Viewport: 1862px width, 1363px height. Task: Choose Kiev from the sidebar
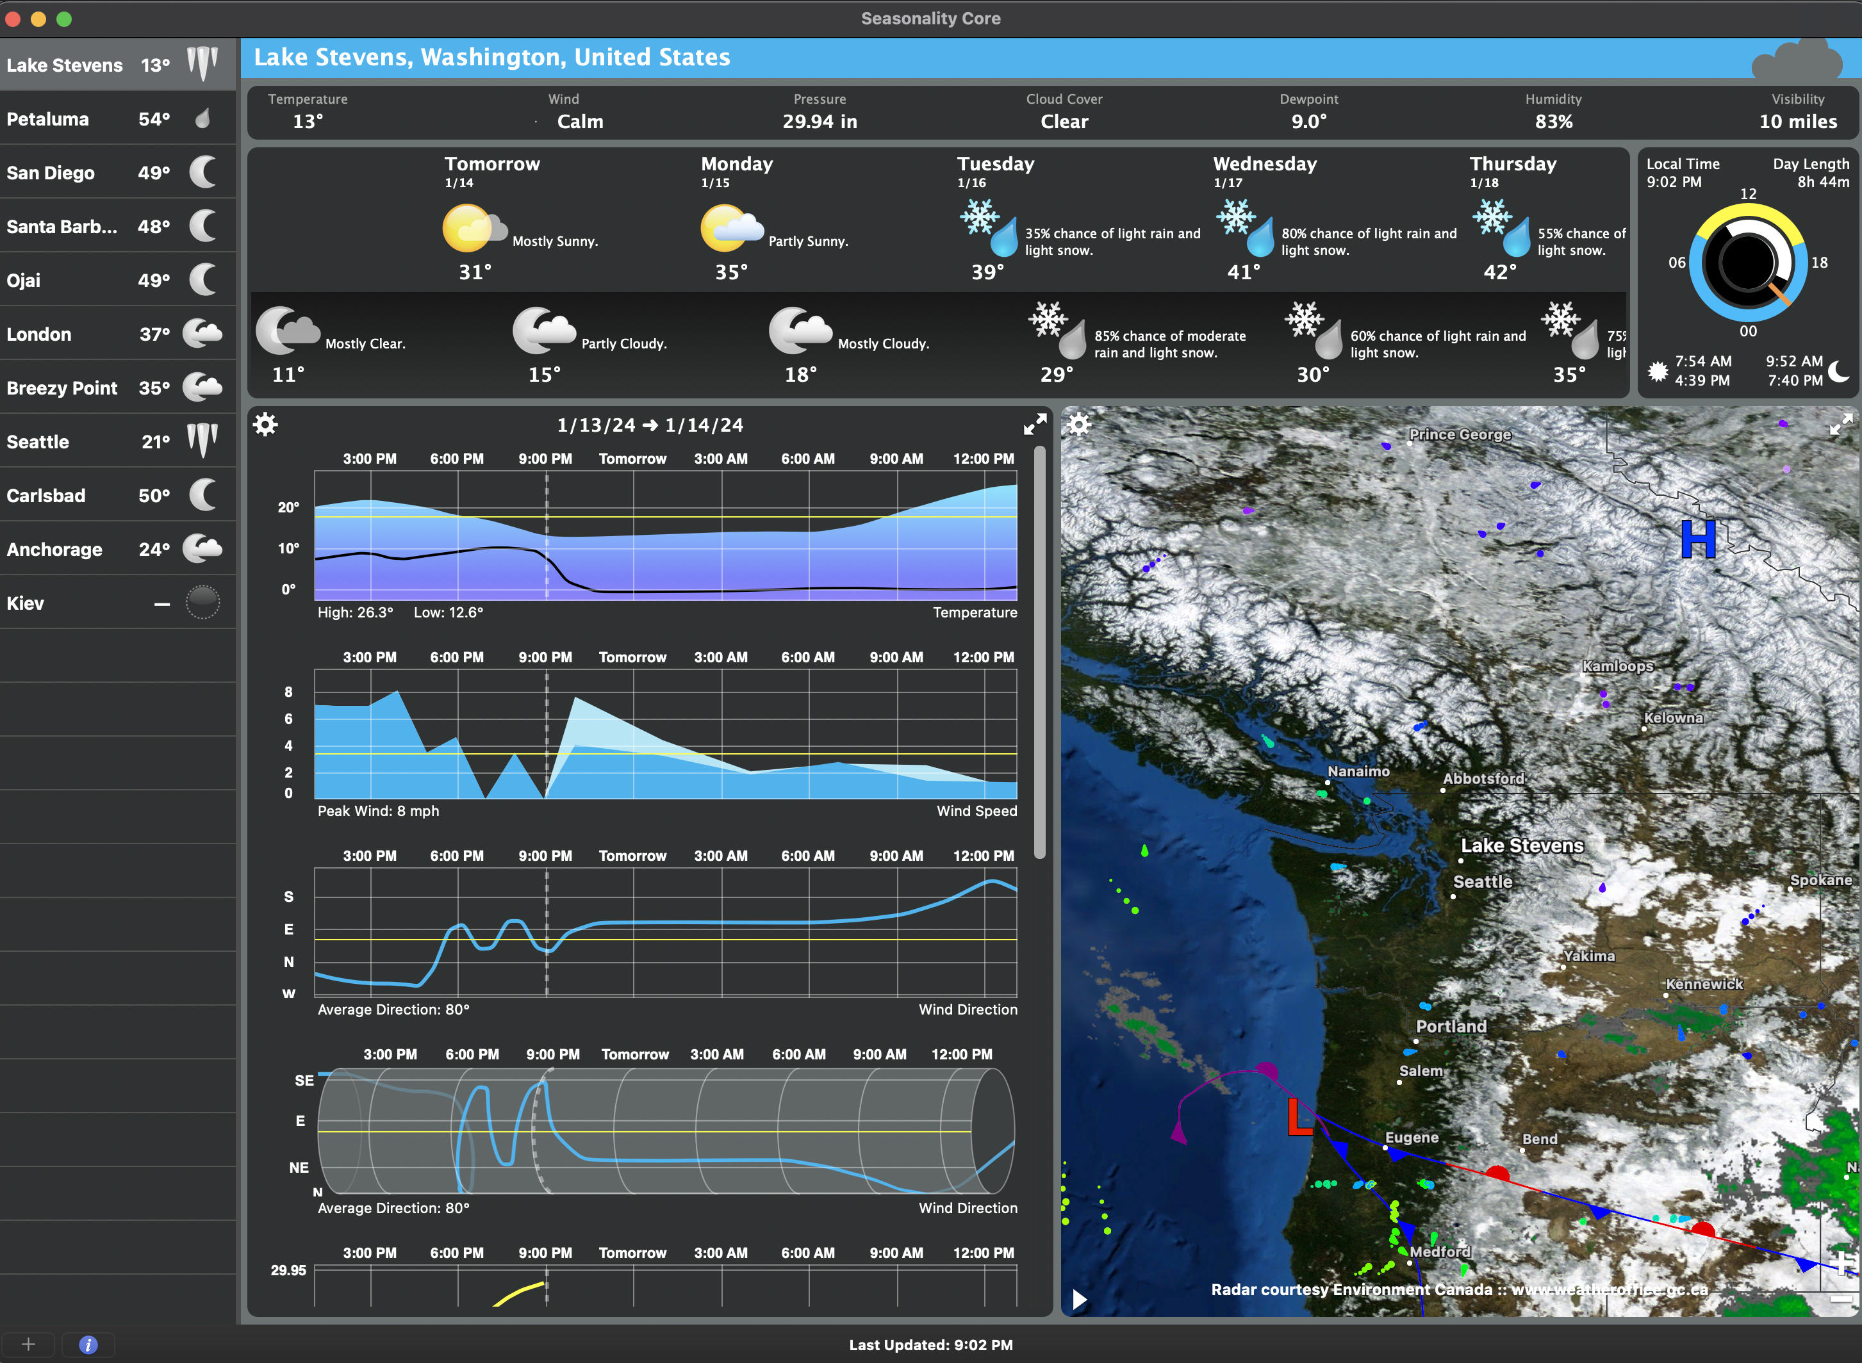tap(115, 603)
